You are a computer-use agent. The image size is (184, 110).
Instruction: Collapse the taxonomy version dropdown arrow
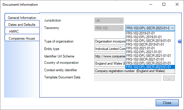tap(172, 28)
